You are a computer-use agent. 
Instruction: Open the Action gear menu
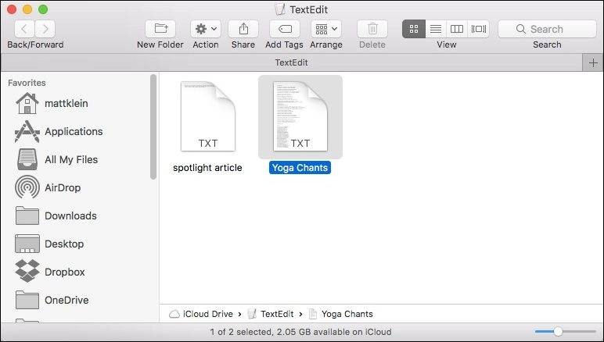(206, 29)
